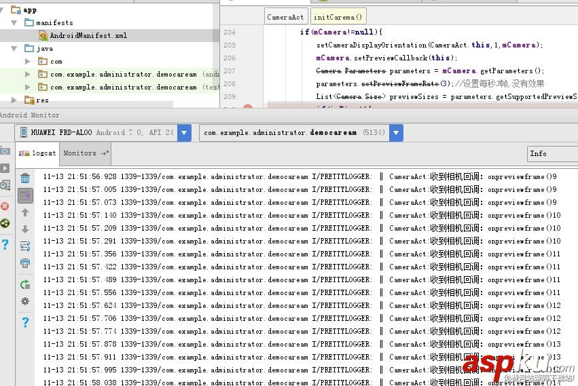Click the layout inspector green icon
The height and width of the screenshot is (386, 578).
coord(5,223)
